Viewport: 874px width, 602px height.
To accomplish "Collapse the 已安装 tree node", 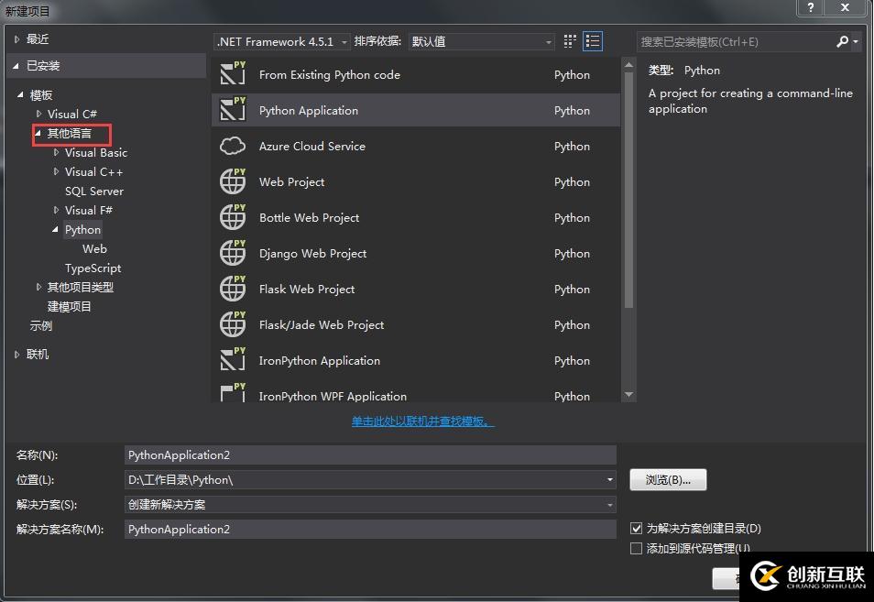I will [16, 66].
